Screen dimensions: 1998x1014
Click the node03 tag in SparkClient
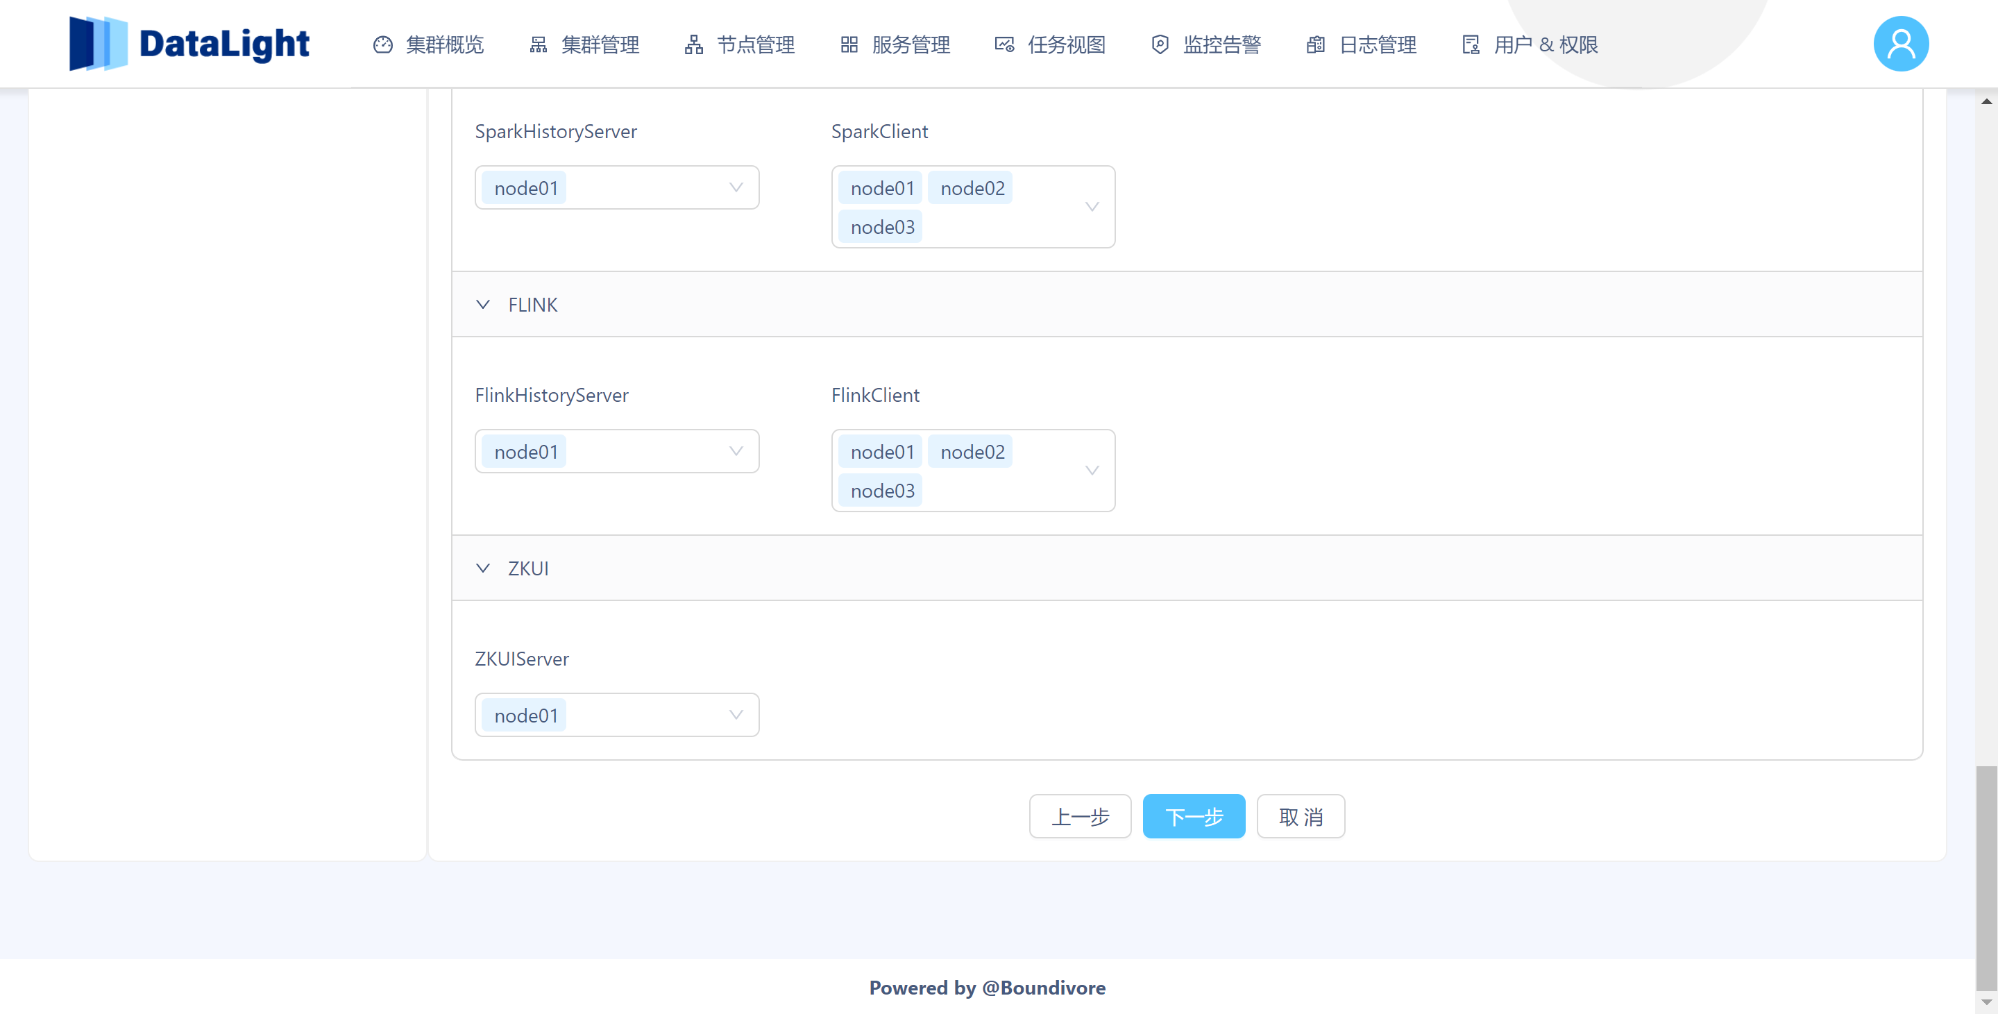[881, 228]
